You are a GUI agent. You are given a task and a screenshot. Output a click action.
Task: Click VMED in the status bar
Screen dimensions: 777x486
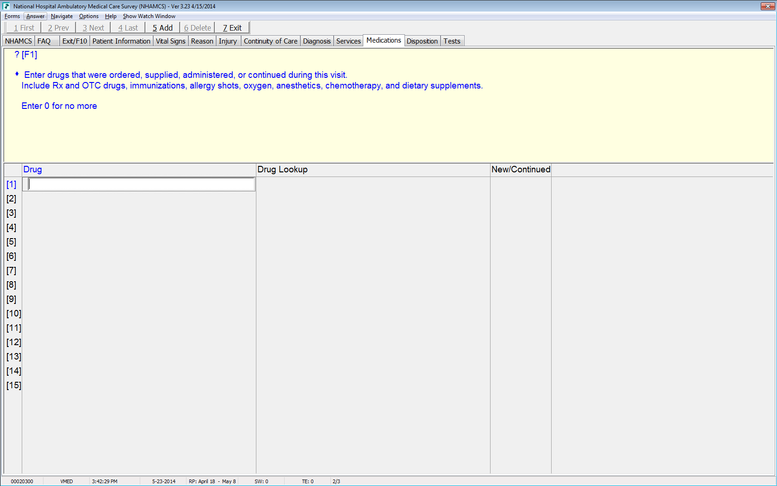coord(67,481)
